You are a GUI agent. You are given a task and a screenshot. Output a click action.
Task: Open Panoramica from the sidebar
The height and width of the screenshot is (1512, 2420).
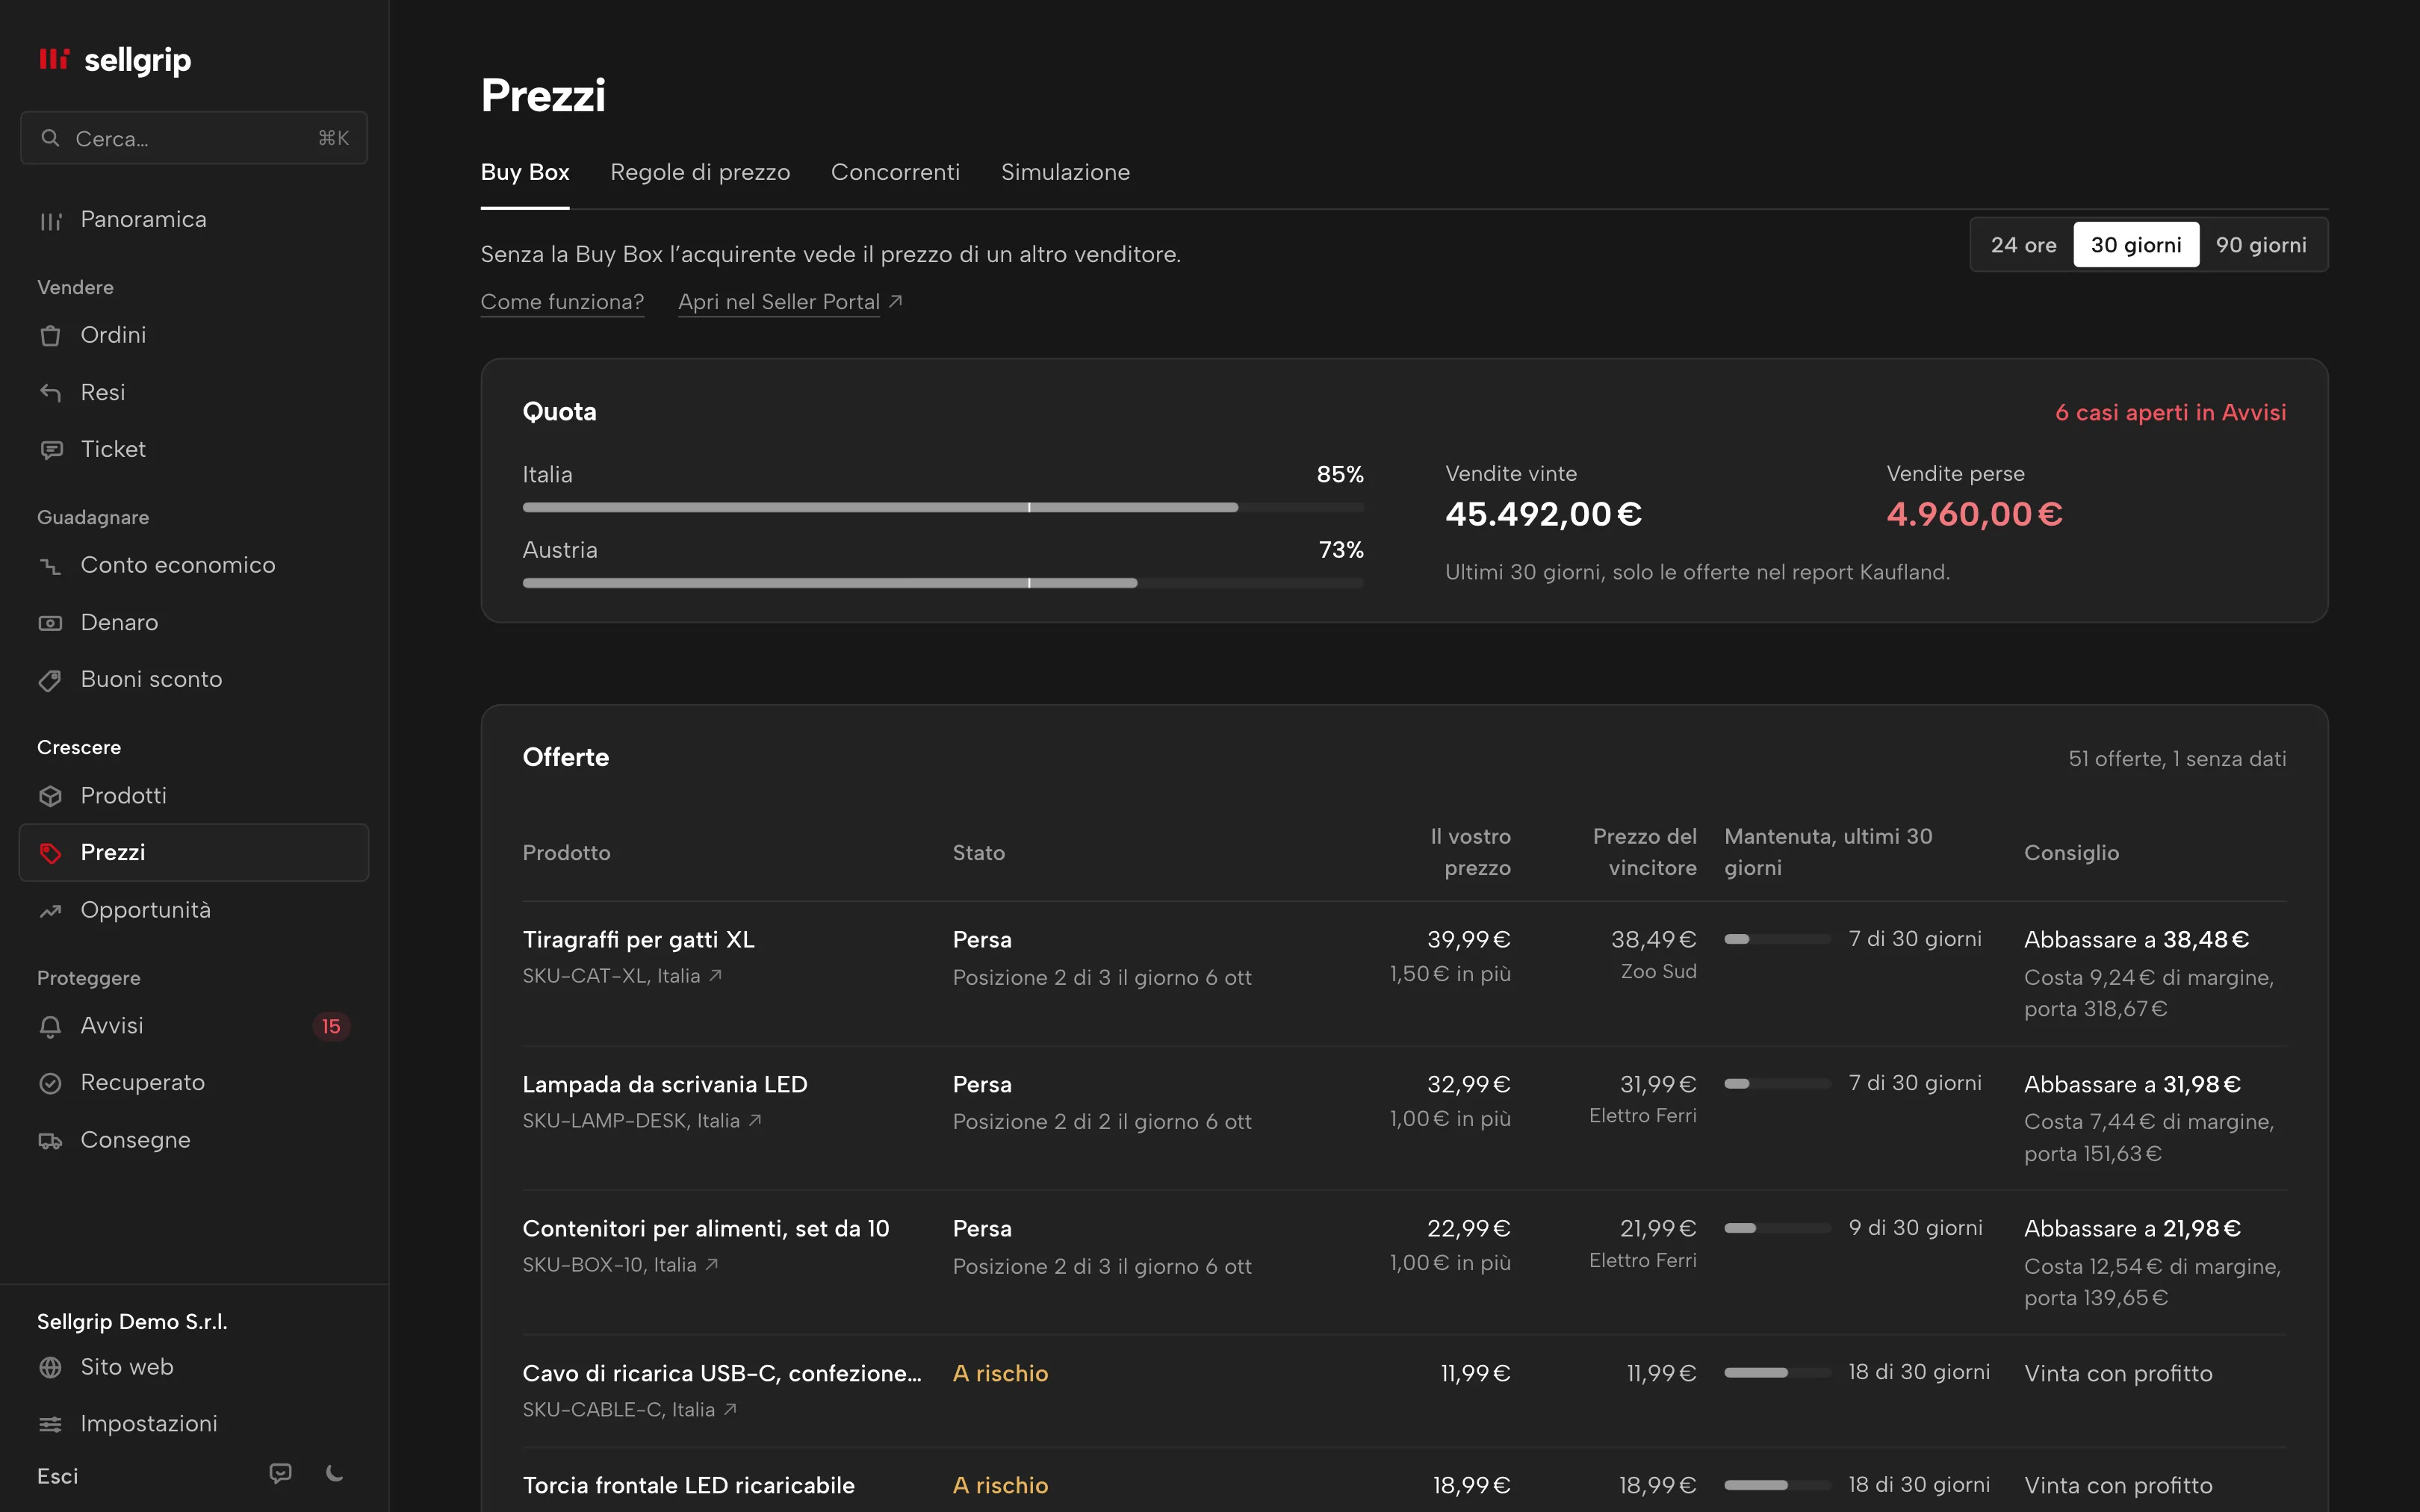tap(194, 220)
